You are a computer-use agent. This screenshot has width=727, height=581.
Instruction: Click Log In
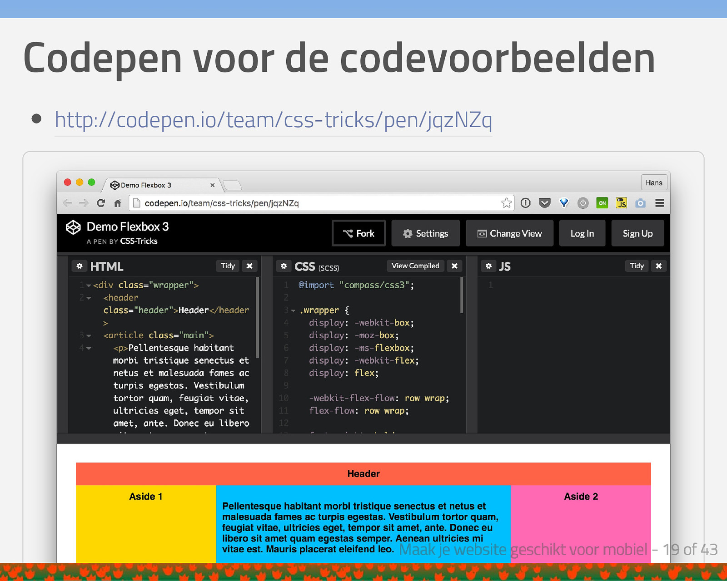pyautogui.click(x=582, y=233)
